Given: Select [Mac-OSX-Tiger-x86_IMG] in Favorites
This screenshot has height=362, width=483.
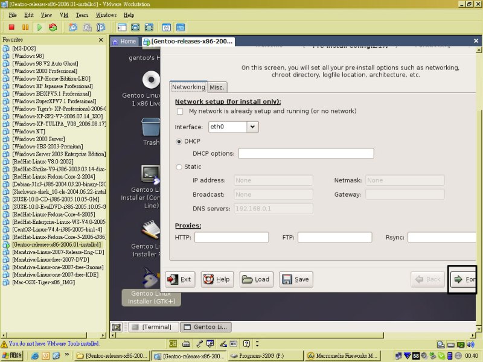Looking at the screenshot, I should (43, 282).
